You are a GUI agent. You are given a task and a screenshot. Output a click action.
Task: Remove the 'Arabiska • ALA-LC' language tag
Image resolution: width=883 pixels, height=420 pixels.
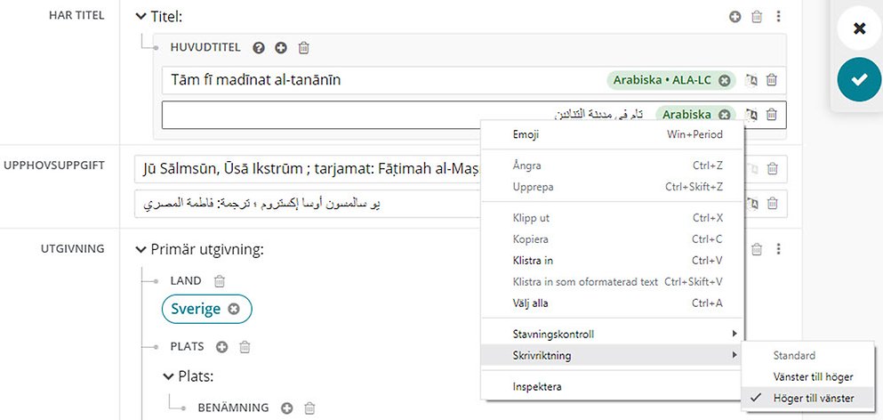coord(725,81)
